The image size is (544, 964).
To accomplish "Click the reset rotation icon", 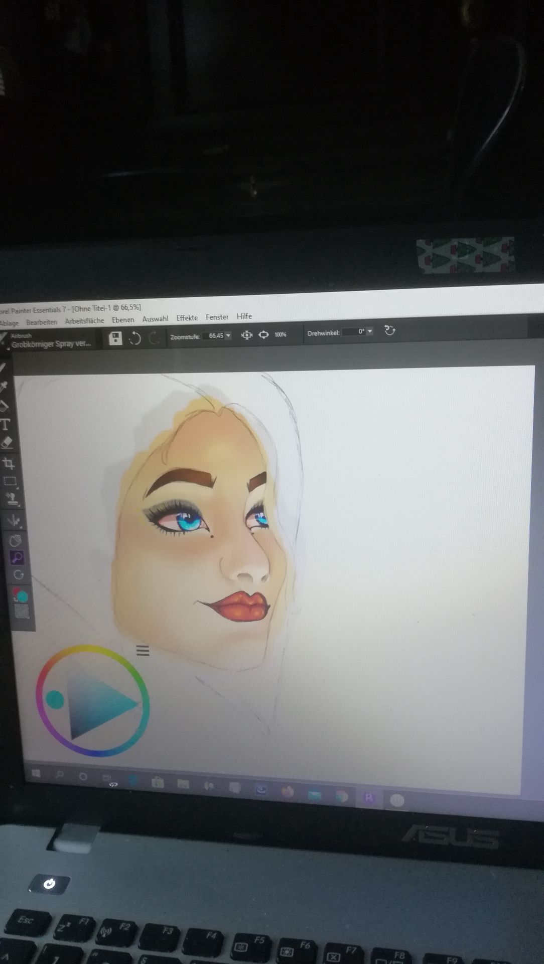I will [390, 330].
